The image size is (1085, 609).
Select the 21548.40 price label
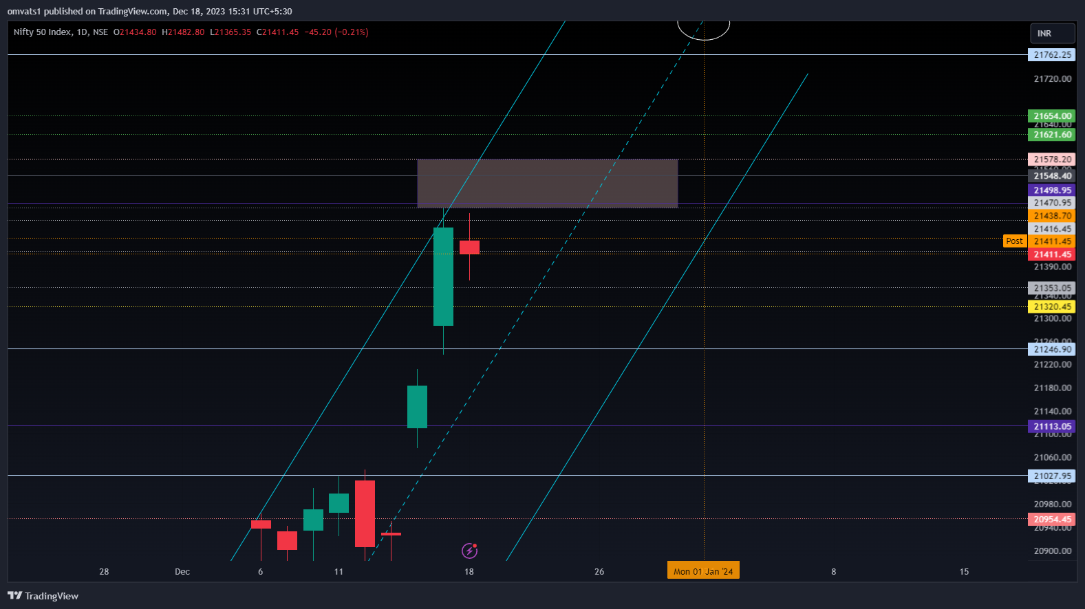pos(1052,176)
